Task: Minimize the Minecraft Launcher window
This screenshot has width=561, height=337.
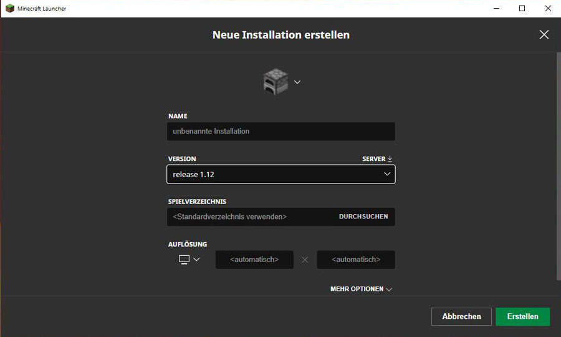Action: [x=496, y=8]
